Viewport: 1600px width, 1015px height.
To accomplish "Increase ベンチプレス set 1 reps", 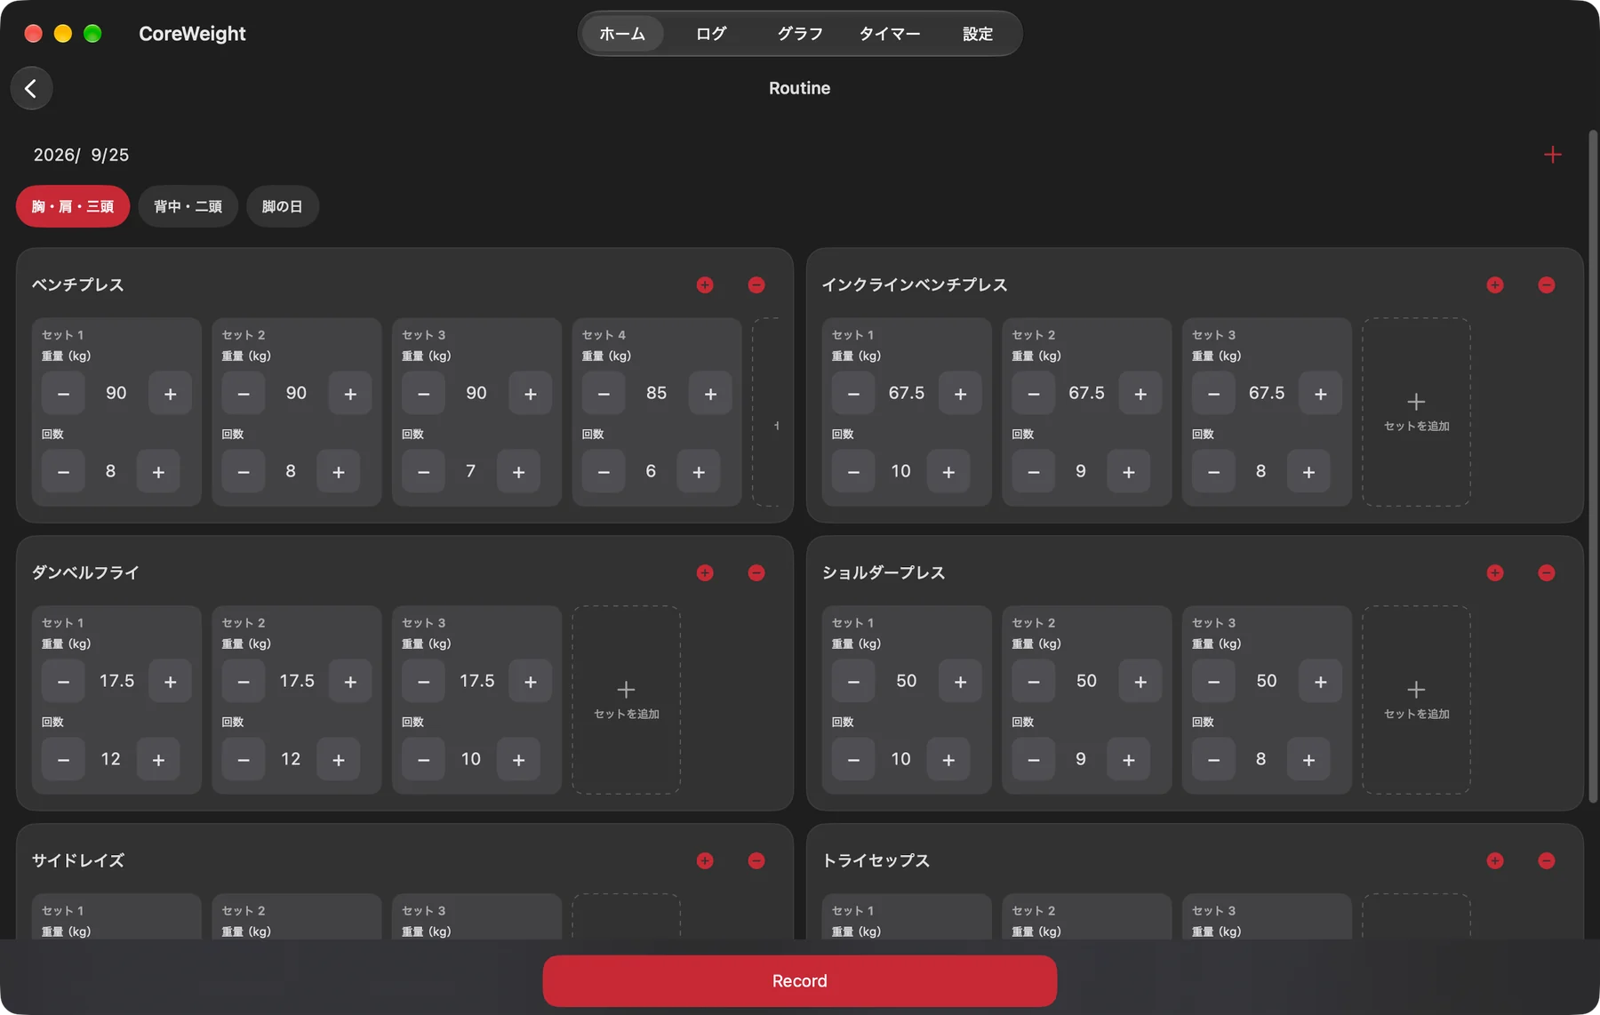I will click(158, 471).
